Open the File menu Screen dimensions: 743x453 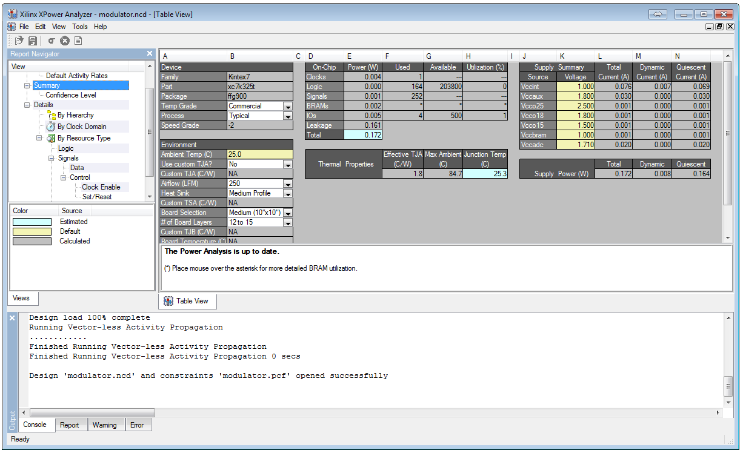click(x=24, y=27)
